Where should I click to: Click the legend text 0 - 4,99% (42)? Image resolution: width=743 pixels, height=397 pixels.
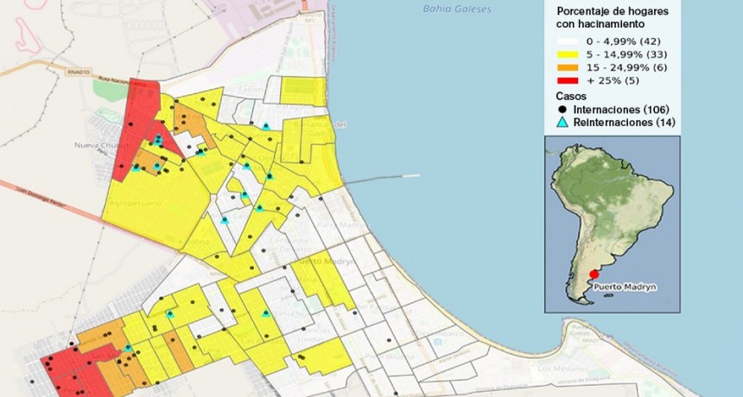click(x=623, y=41)
